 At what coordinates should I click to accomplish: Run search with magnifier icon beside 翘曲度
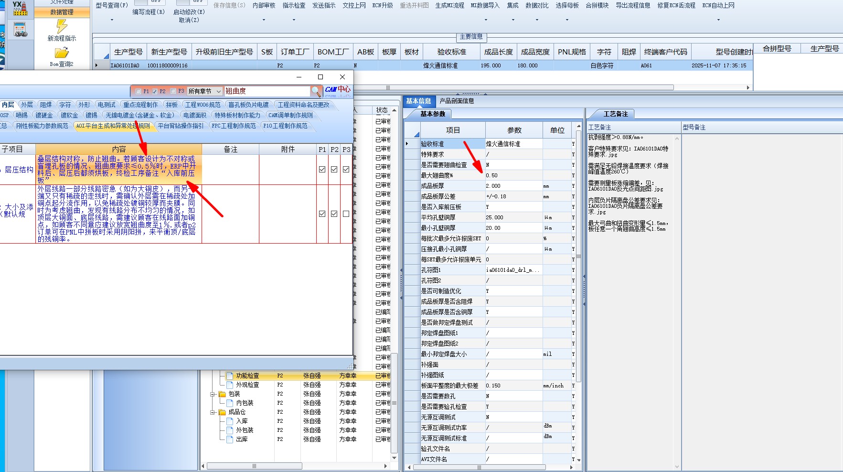tap(316, 91)
